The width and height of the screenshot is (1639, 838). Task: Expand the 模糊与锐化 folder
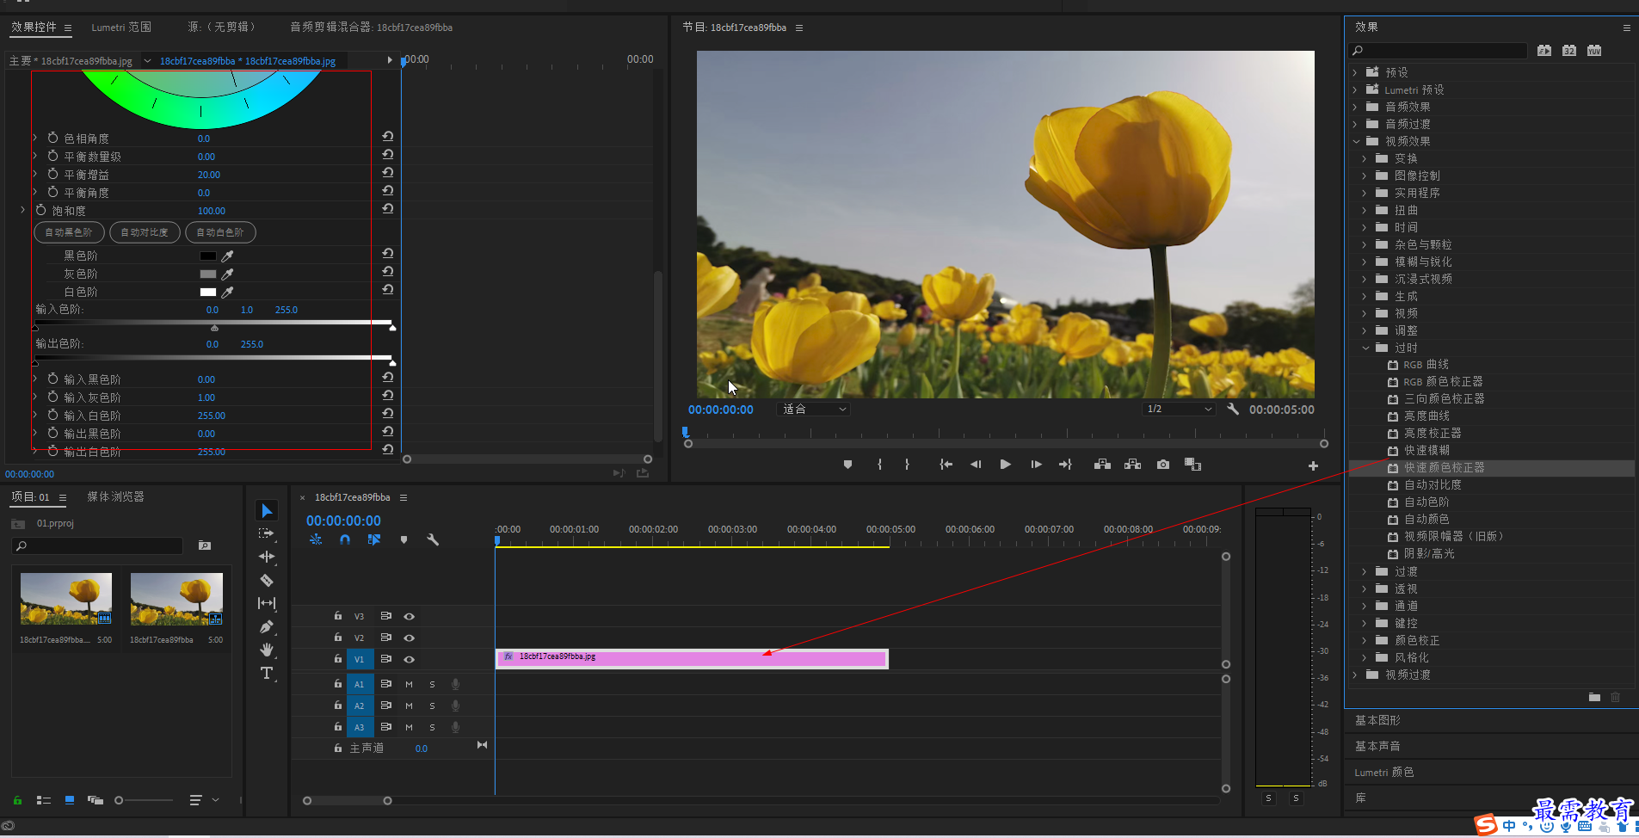pyautogui.click(x=1365, y=262)
